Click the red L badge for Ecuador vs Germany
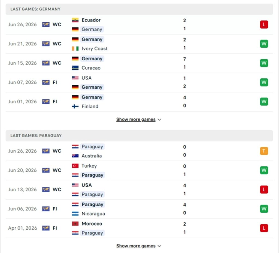 pyautogui.click(x=264, y=24)
